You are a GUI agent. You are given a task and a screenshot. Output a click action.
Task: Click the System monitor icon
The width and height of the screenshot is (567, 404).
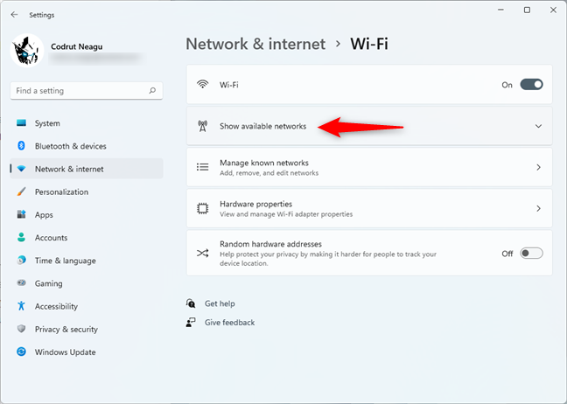(x=21, y=123)
